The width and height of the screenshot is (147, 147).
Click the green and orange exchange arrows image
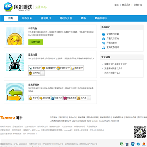pos(15,92)
